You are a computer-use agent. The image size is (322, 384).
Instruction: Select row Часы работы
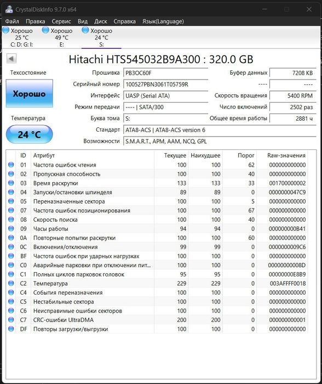157,229
